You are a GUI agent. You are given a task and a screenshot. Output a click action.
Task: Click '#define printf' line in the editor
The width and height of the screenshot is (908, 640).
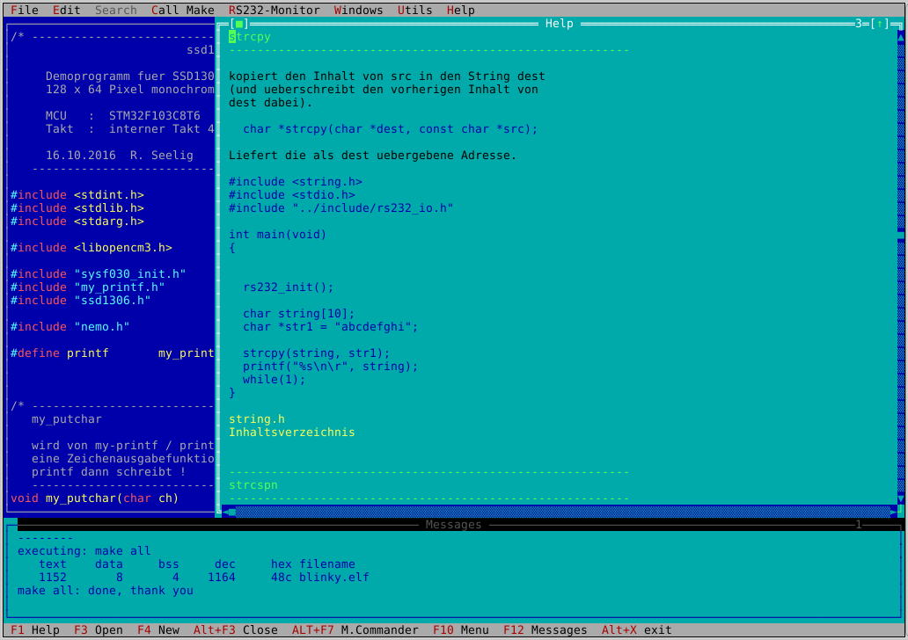point(113,353)
